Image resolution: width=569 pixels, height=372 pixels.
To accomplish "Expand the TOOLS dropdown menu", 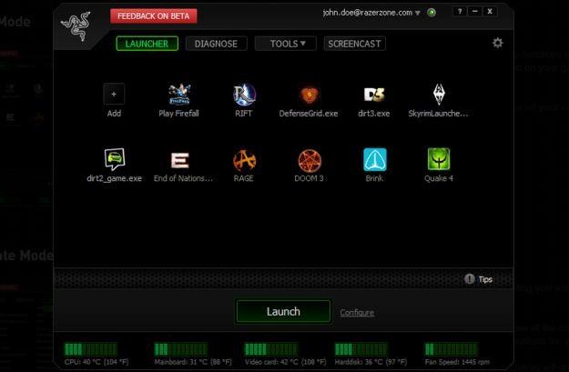I will click(286, 44).
